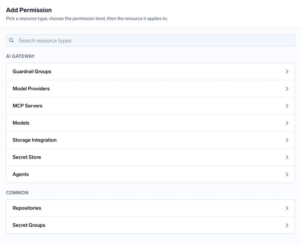Select the Secret Groups row
This screenshot has width=301, height=245.
coord(150,225)
